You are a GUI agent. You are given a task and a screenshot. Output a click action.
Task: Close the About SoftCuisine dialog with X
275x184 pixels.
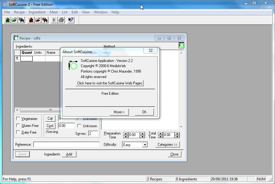click(x=151, y=50)
